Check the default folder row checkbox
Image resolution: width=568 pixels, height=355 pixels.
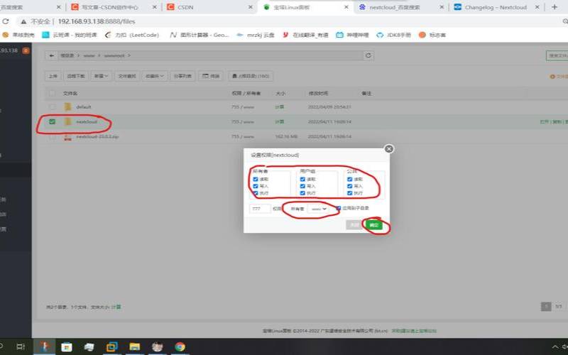(52, 107)
